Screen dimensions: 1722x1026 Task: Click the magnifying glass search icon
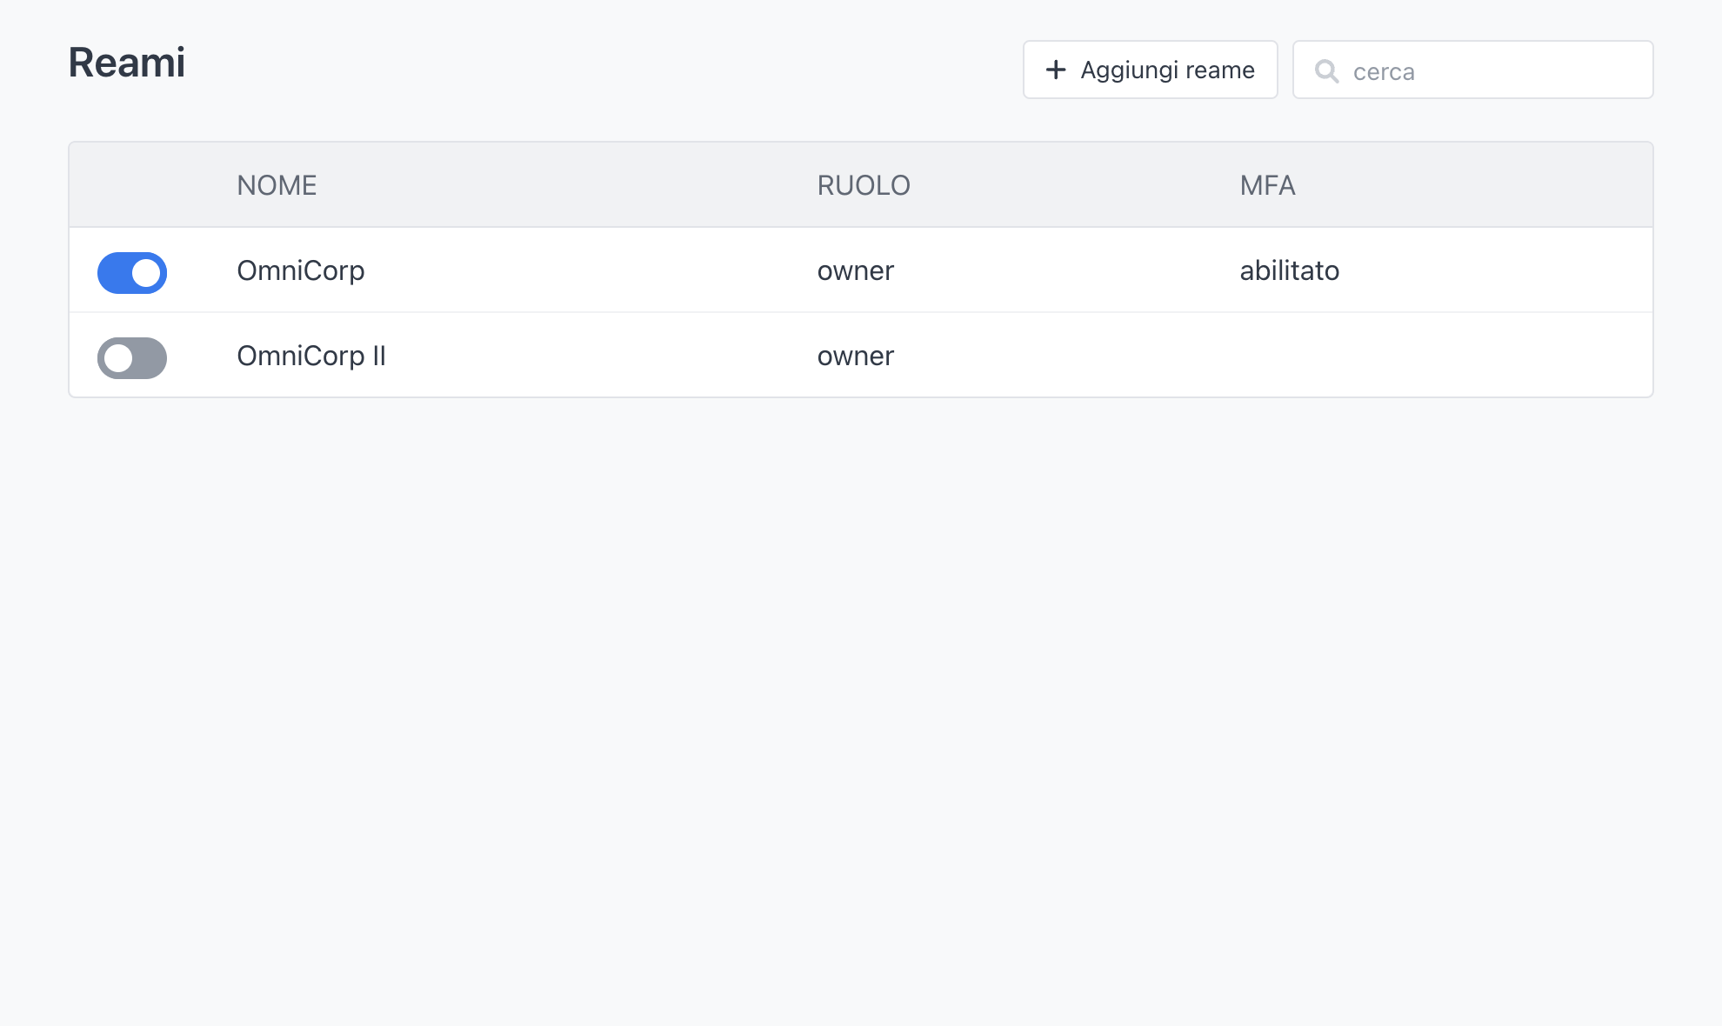(1326, 71)
